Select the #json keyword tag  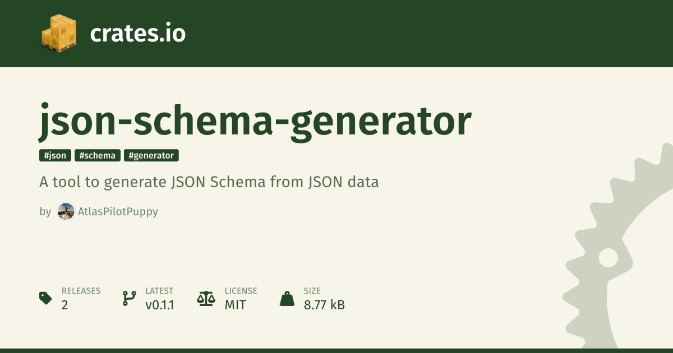click(55, 156)
